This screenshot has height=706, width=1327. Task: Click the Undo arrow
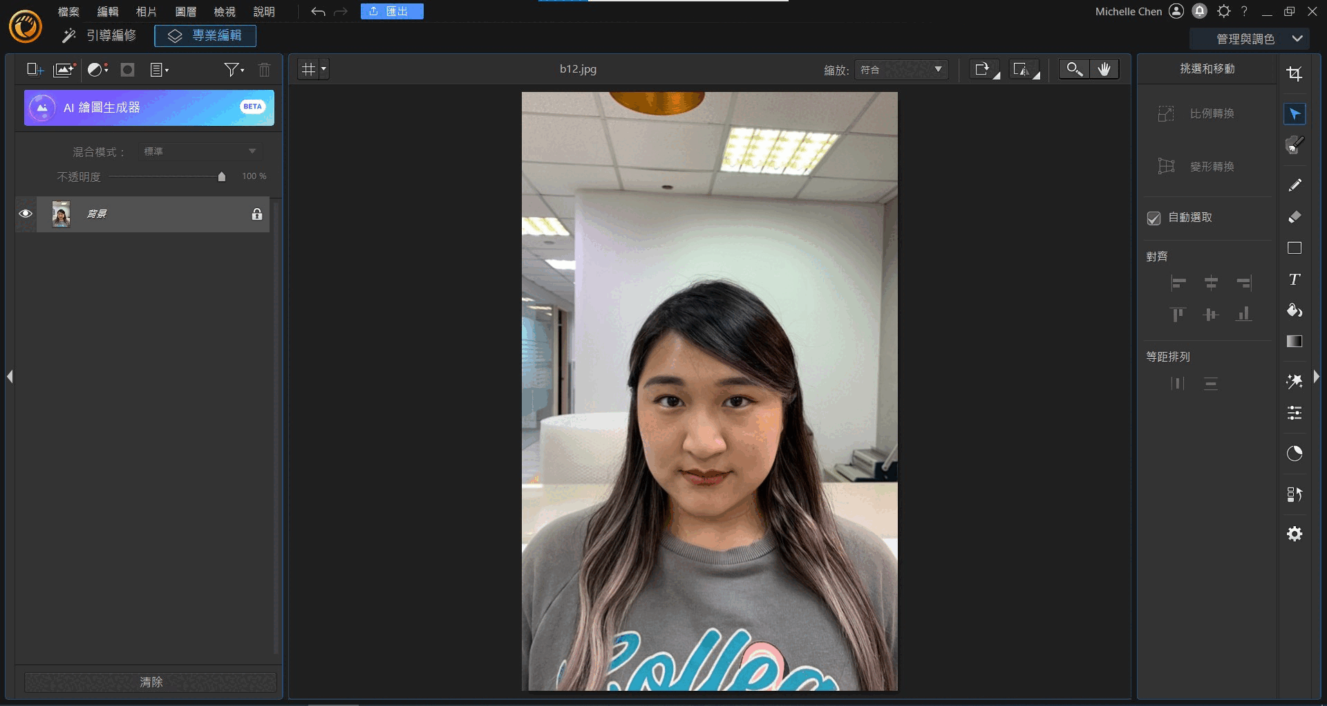click(x=318, y=12)
